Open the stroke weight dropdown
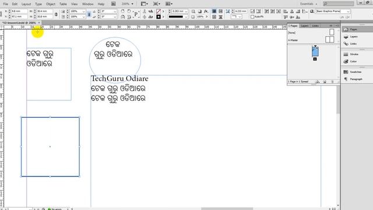This screenshot has height=210, width=373. point(186,12)
